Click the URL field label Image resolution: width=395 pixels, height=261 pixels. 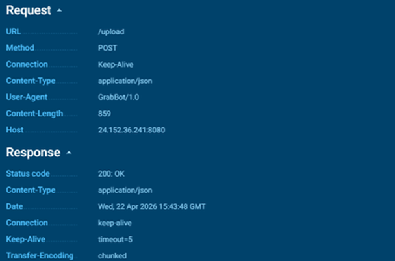tap(13, 31)
